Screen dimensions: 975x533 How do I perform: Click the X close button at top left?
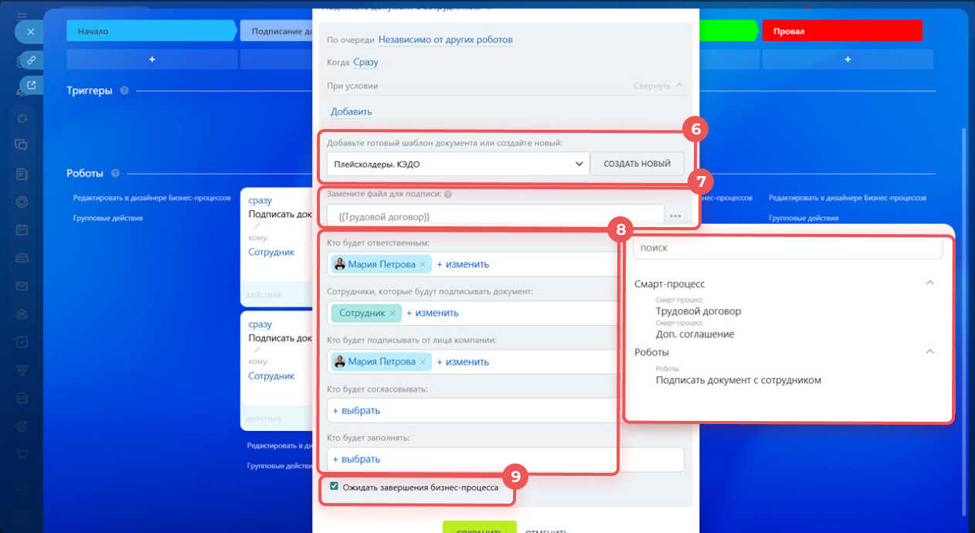point(30,32)
